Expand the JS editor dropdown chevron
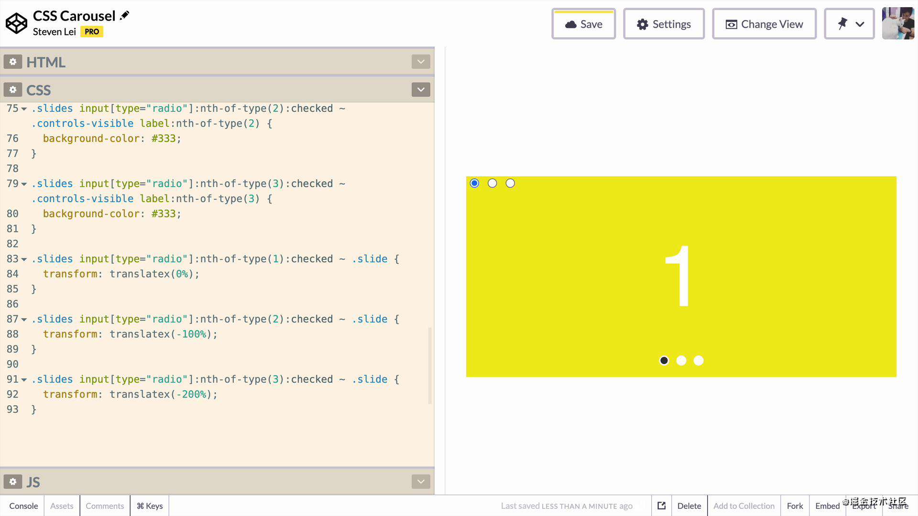The height and width of the screenshot is (516, 918). pyautogui.click(x=421, y=482)
